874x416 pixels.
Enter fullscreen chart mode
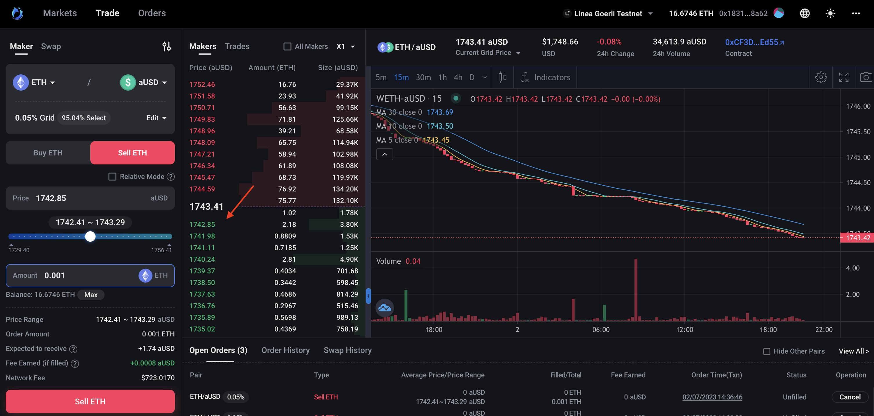pyautogui.click(x=844, y=77)
